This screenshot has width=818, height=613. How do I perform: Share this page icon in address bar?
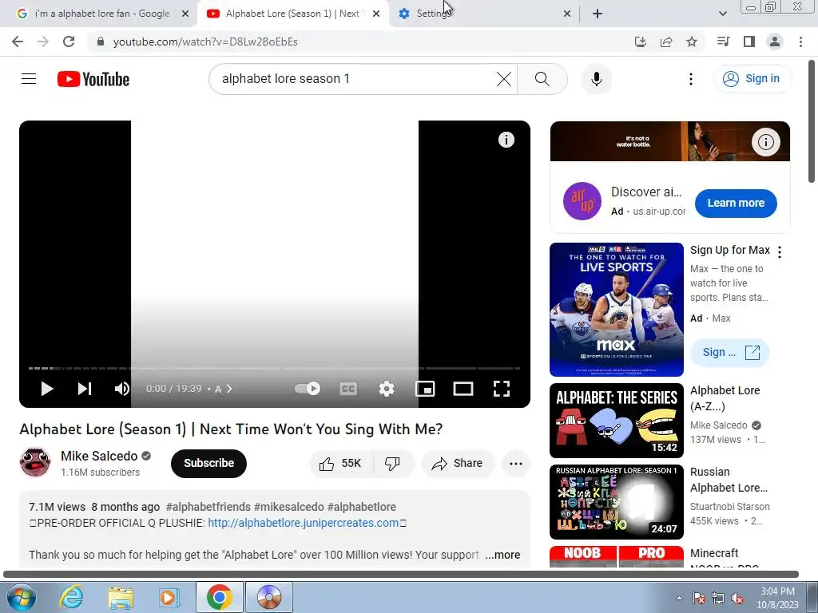666,42
